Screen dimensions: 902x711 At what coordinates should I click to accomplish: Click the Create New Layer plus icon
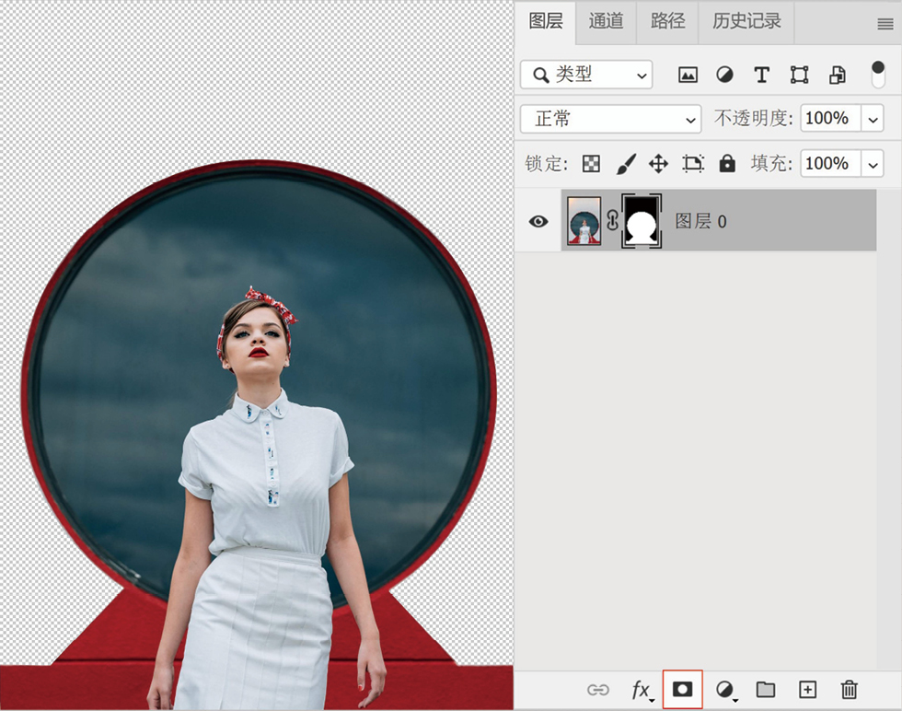coord(807,689)
